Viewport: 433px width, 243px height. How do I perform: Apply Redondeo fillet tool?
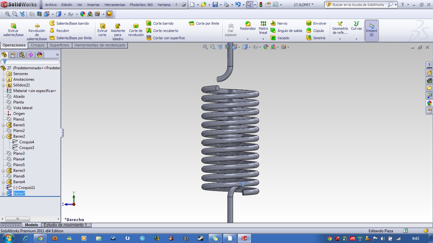[248, 26]
